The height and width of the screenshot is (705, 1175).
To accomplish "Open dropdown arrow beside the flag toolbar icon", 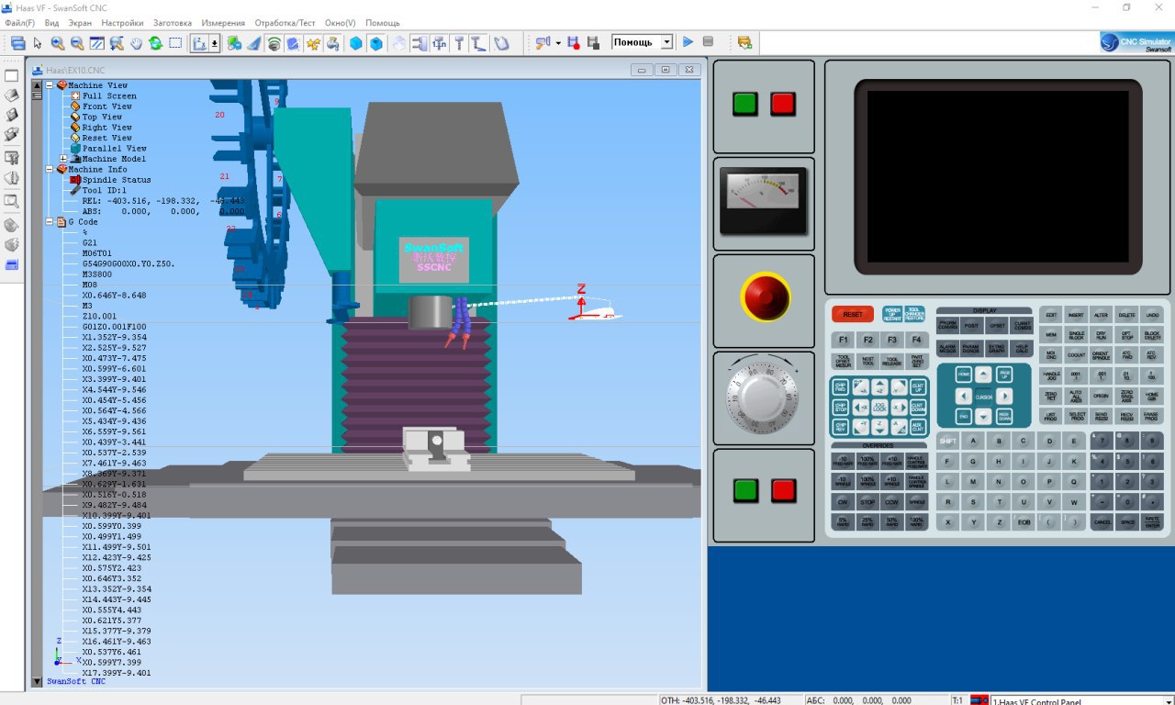I will [x=558, y=42].
